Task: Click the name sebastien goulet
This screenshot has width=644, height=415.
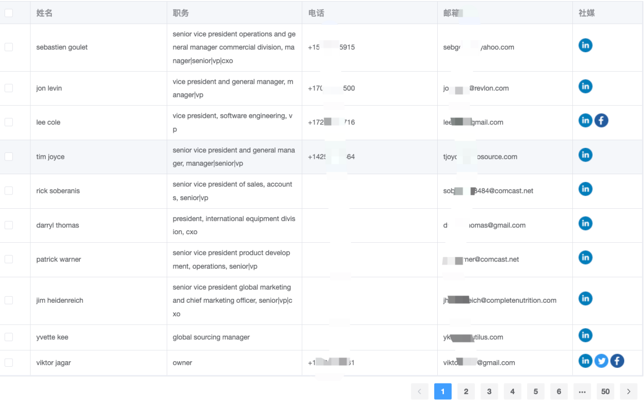Action: pos(62,47)
